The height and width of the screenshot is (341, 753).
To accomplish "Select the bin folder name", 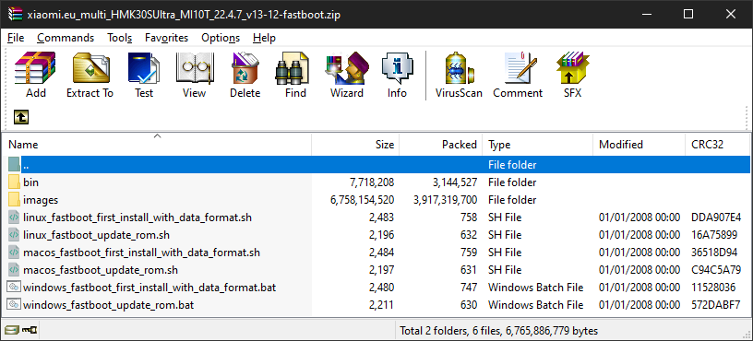I will click(x=30, y=182).
